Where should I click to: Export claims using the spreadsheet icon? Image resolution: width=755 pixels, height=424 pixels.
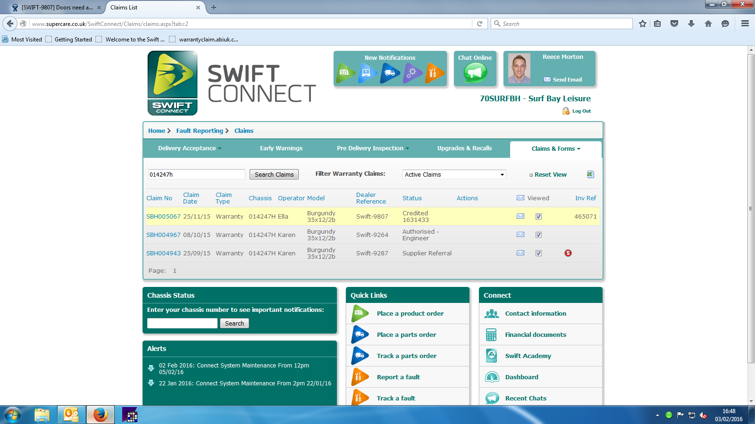[590, 174]
